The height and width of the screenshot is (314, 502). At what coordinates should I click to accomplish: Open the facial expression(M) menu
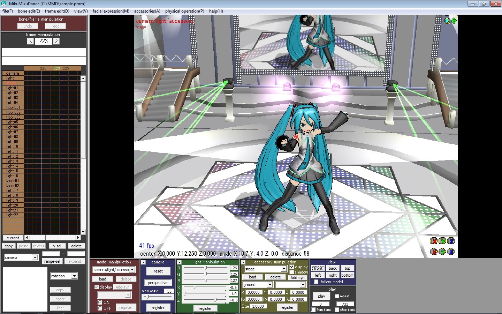tap(111, 11)
